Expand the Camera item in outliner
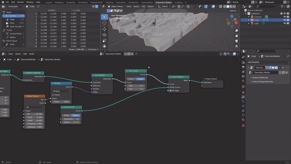This screenshot has height=164, width=291. coord(249,17)
